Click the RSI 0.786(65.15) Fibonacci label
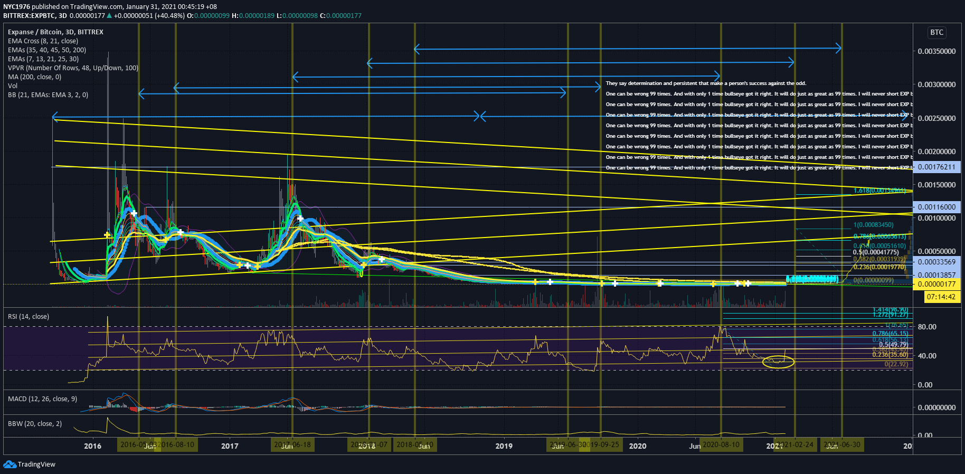965x474 pixels. (890, 334)
